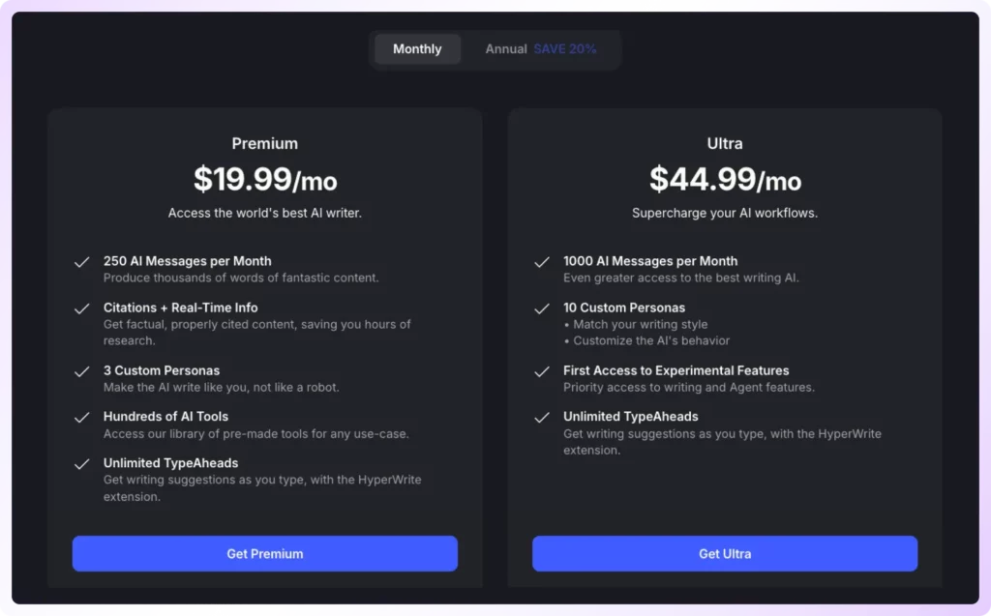Click the $44.99/mo price
Image resolution: width=991 pixels, height=616 pixels.
pos(725,180)
